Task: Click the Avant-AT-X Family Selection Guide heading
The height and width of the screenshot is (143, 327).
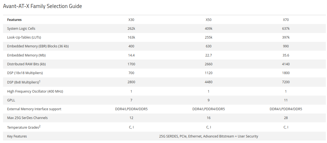Action: click(x=42, y=6)
